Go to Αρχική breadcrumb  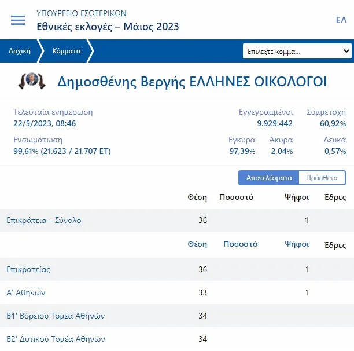tap(19, 51)
